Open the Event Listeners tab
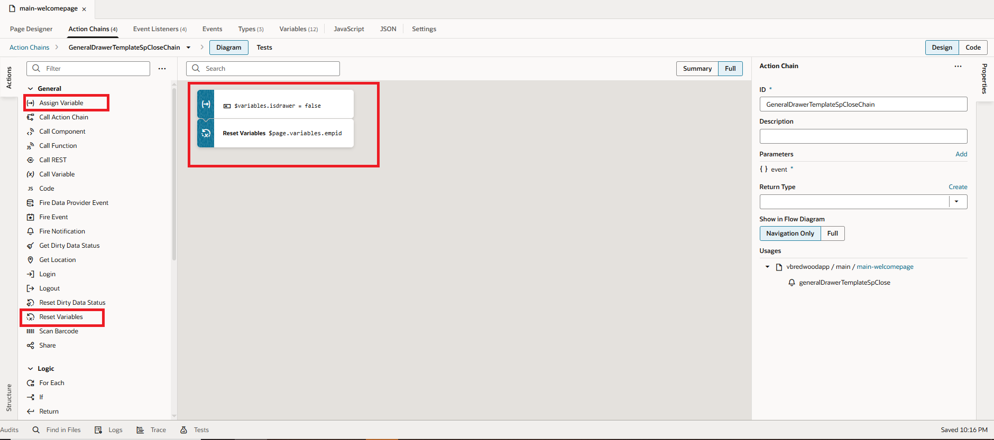The height and width of the screenshot is (440, 994). 159,29
